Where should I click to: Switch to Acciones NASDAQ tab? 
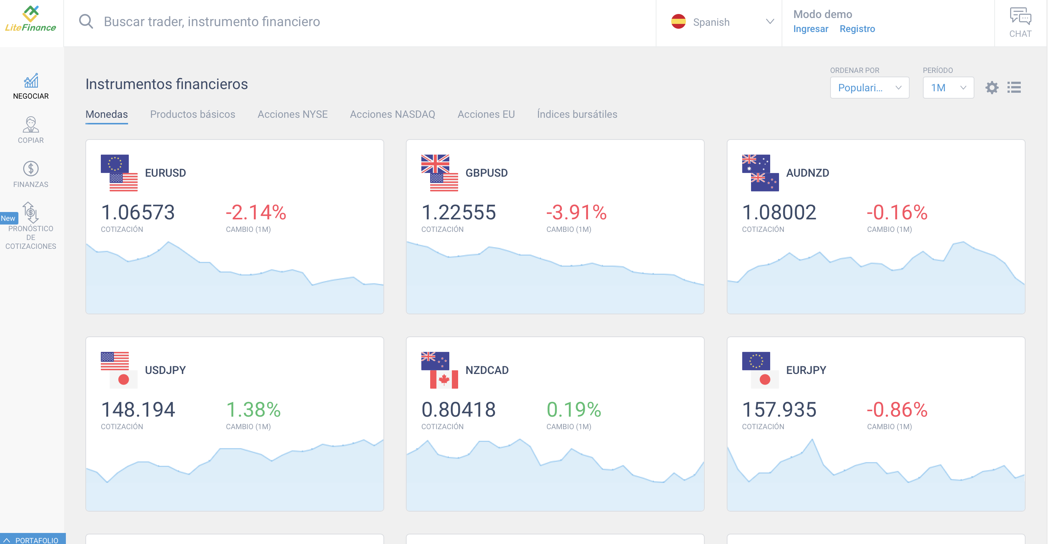coord(392,114)
